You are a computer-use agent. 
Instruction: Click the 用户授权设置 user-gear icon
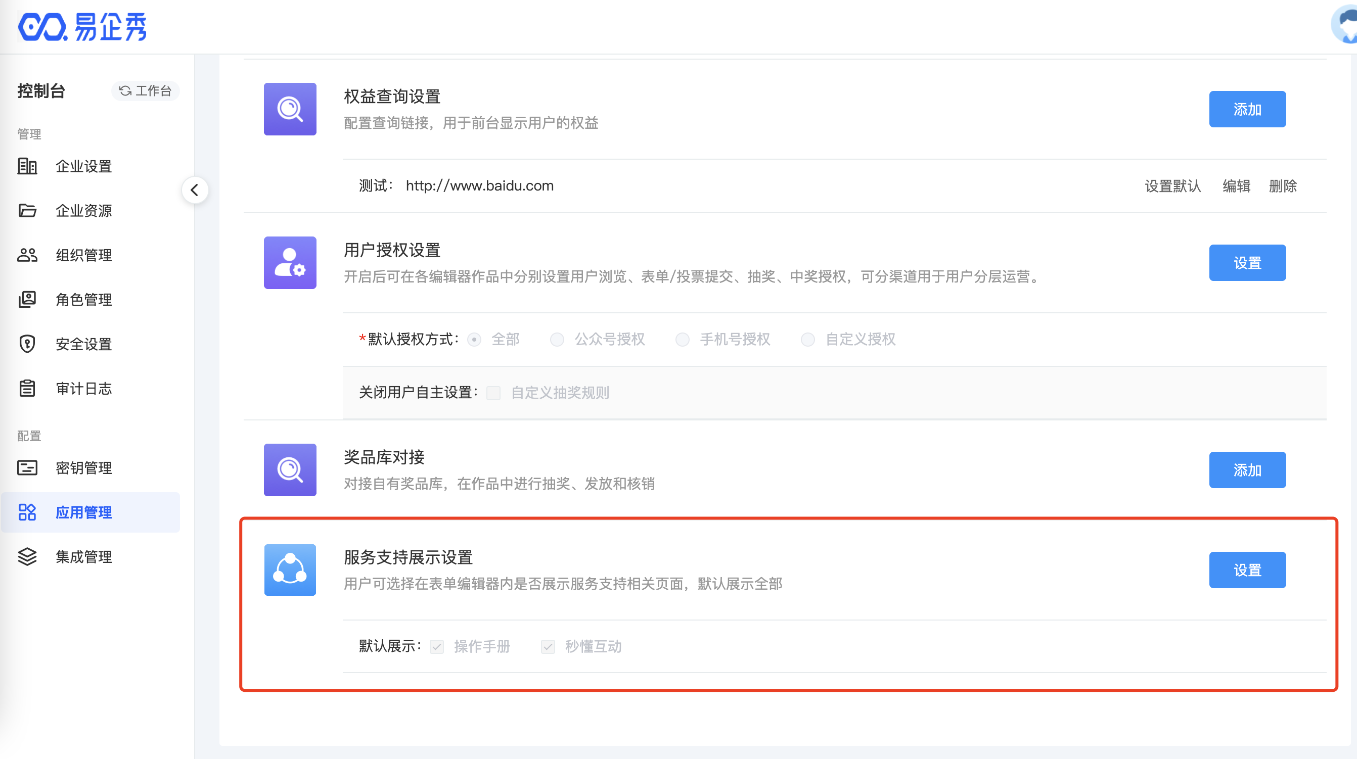coord(290,263)
